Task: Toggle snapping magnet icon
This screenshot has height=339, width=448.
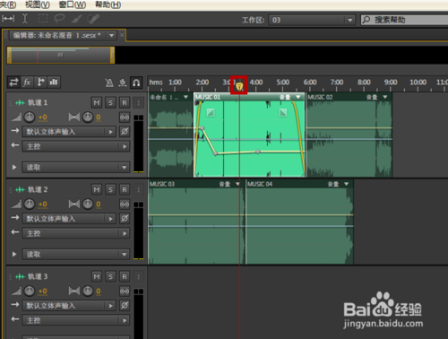Action: point(136,83)
